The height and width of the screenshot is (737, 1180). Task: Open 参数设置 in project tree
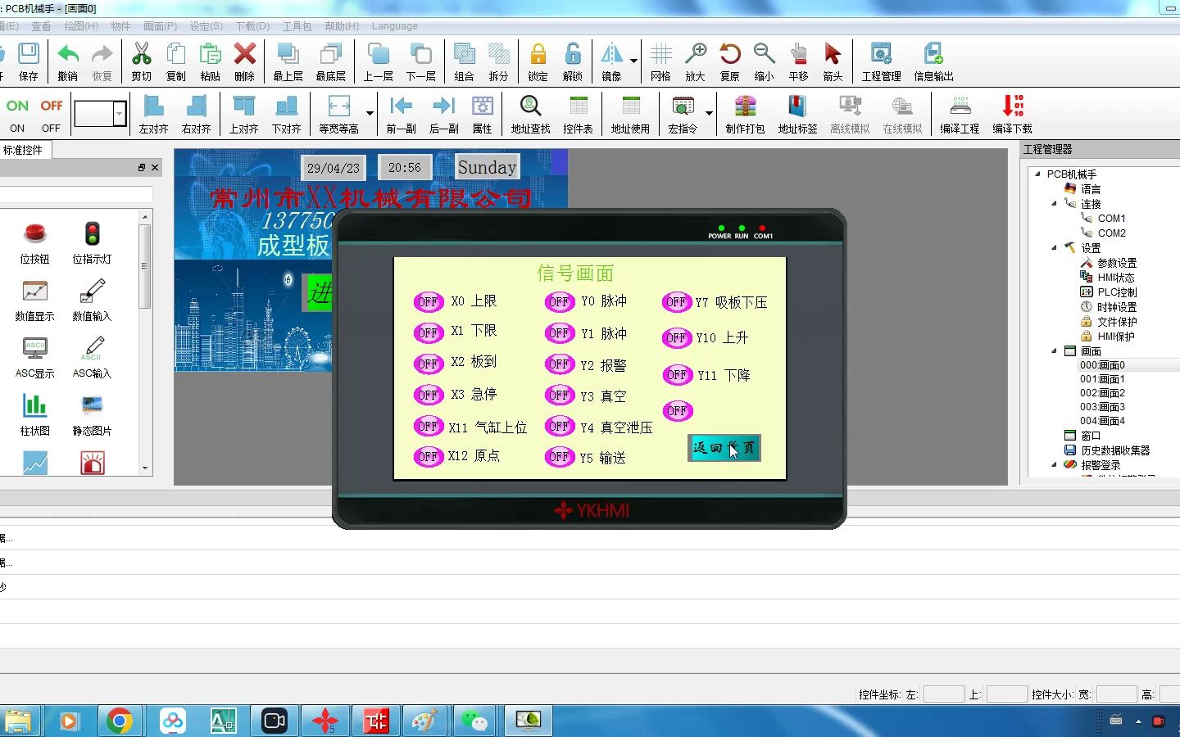coord(1117,263)
